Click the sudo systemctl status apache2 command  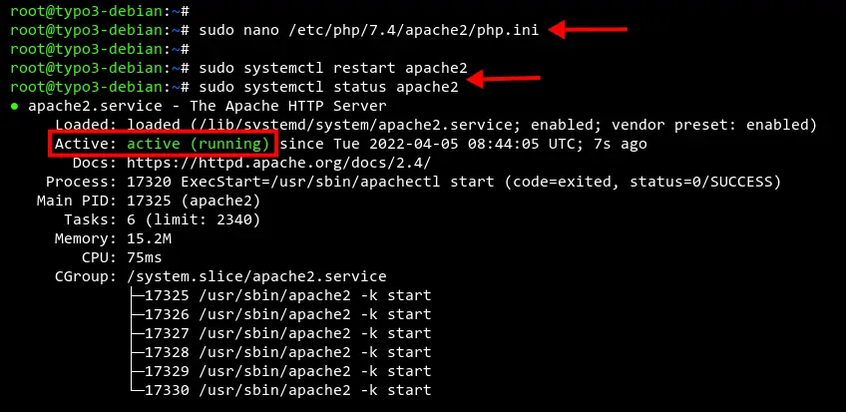328,87
